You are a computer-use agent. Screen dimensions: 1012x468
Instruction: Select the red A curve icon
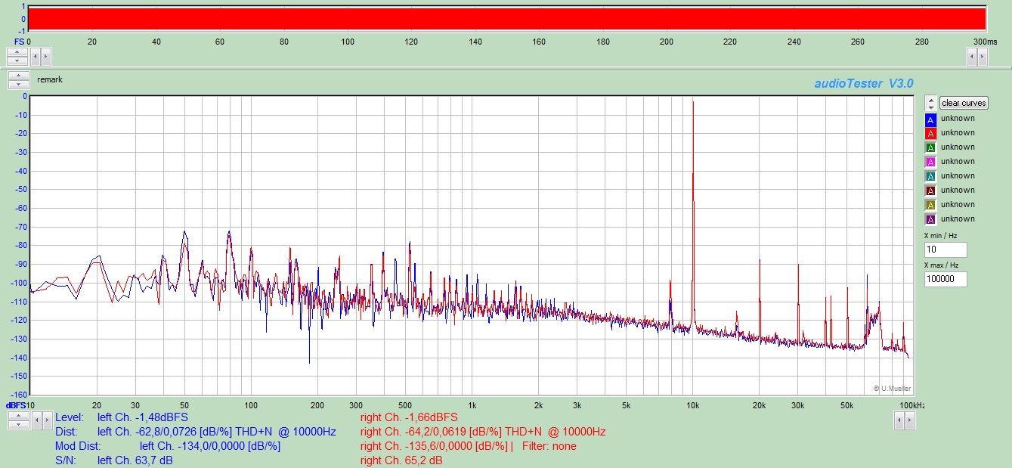(930, 134)
